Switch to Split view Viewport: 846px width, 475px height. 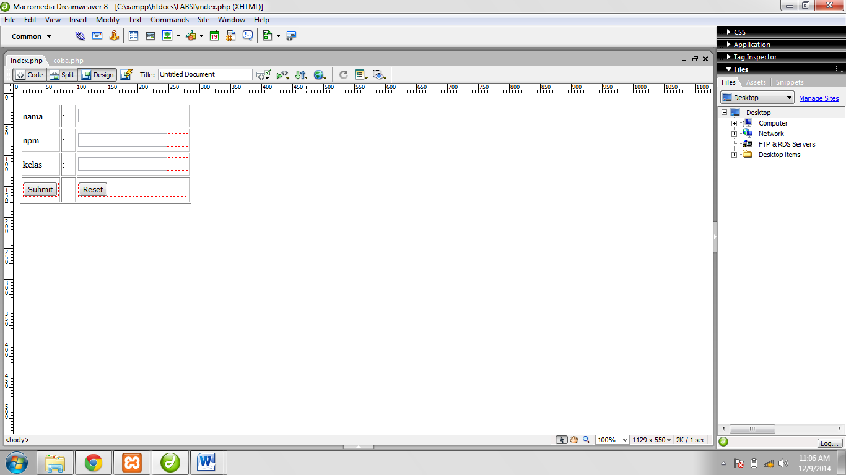[62, 75]
